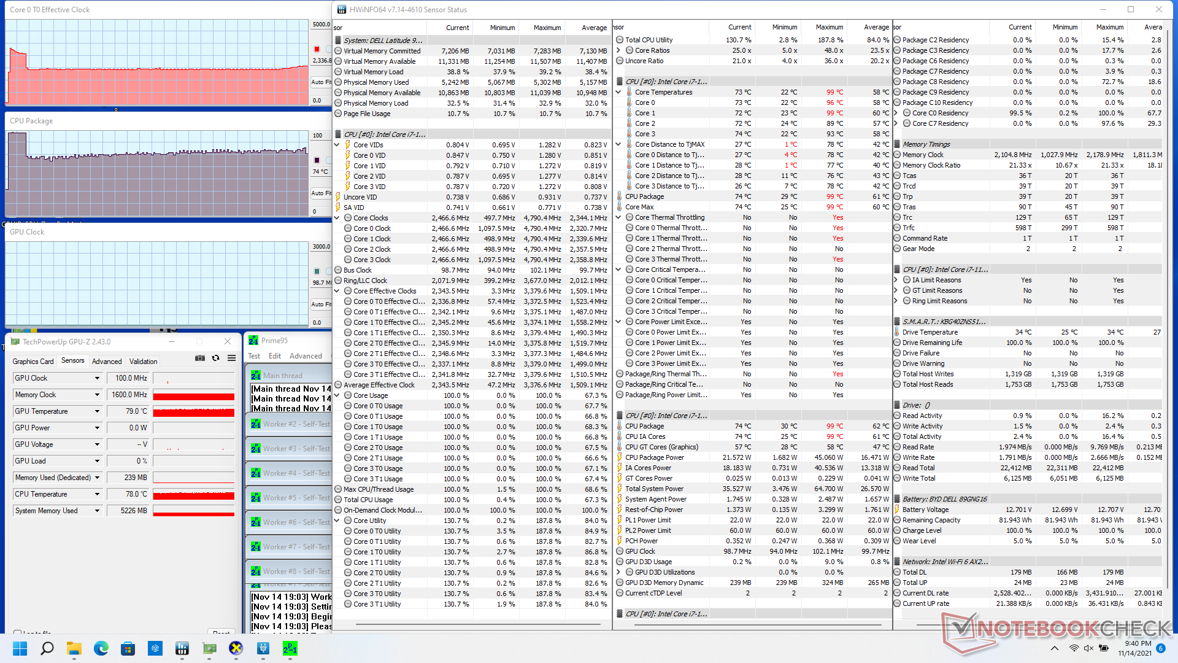Click the Windows Start button
Image resolution: width=1178 pixels, height=663 pixels.
20,648
